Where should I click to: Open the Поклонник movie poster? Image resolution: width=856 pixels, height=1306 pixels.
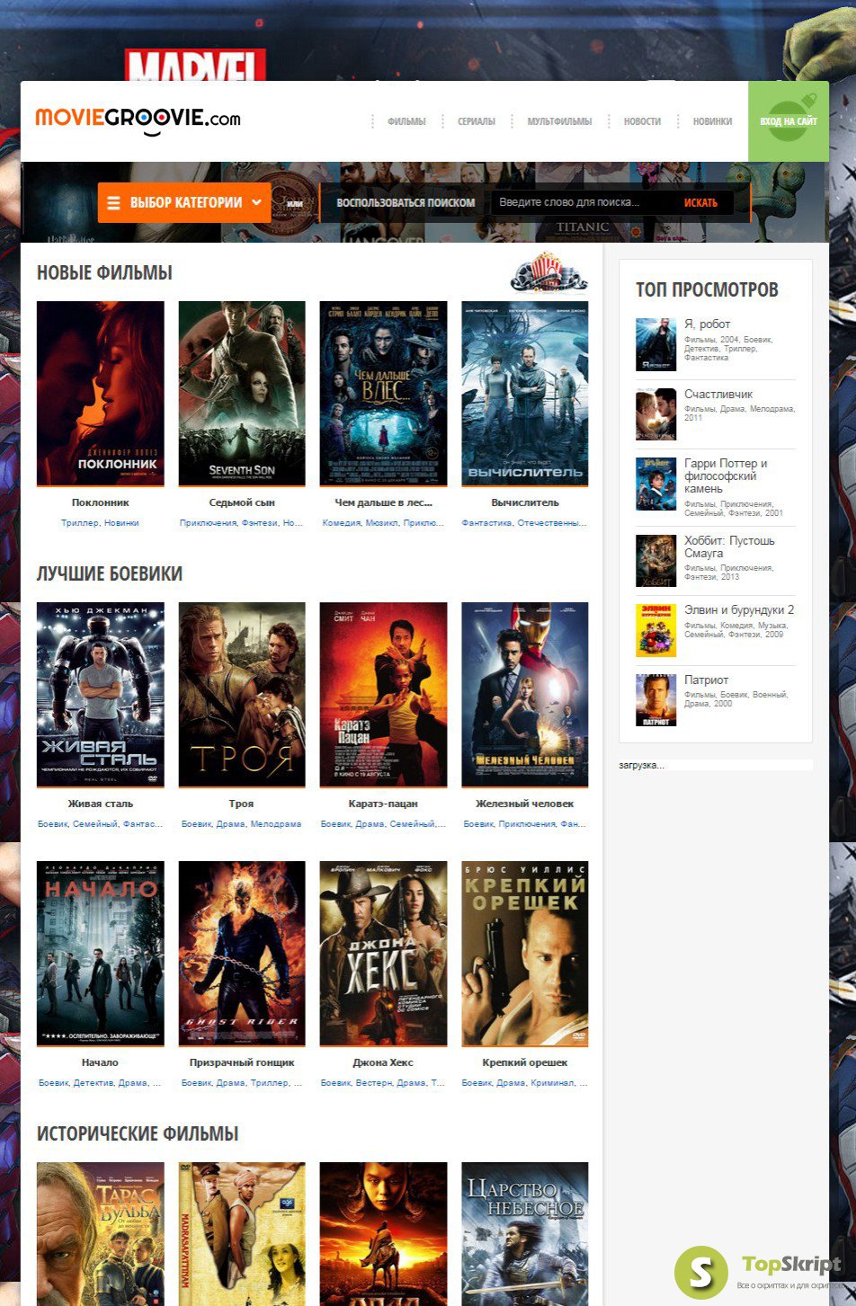click(x=101, y=394)
